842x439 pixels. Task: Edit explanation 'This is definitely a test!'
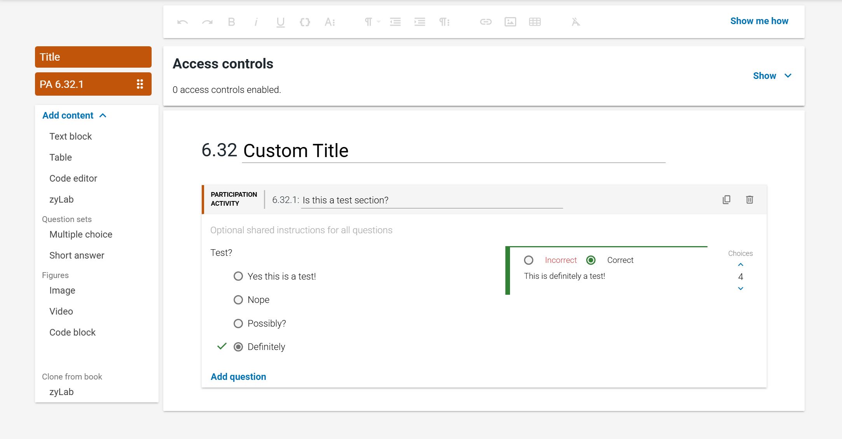point(564,276)
